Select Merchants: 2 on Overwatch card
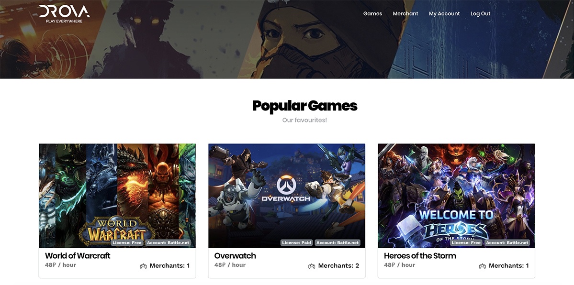This screenshot has width=574, height=285. tap(338, 265)
